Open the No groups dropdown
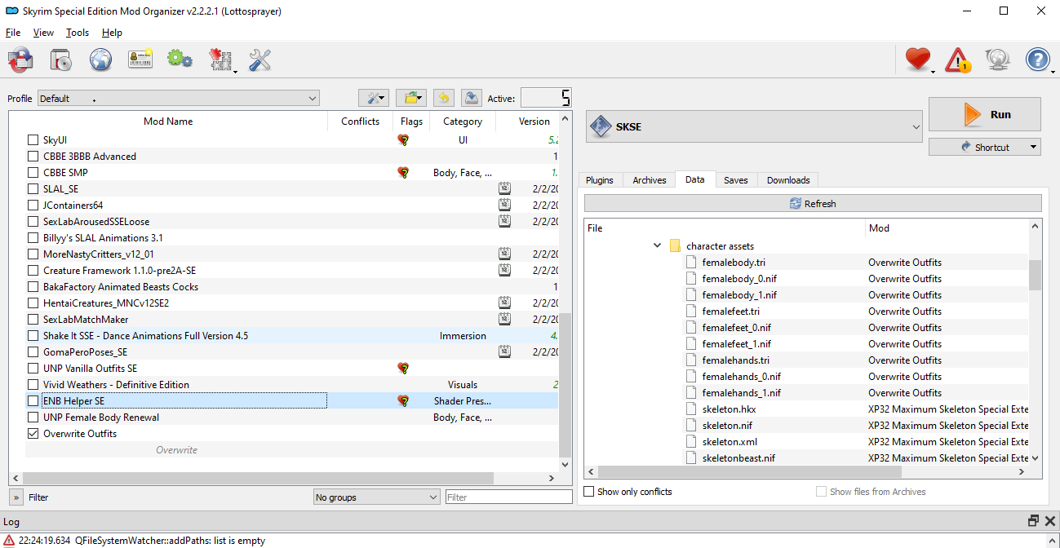The height and width of the screenshot is (548, 1060). click(377, 497)
